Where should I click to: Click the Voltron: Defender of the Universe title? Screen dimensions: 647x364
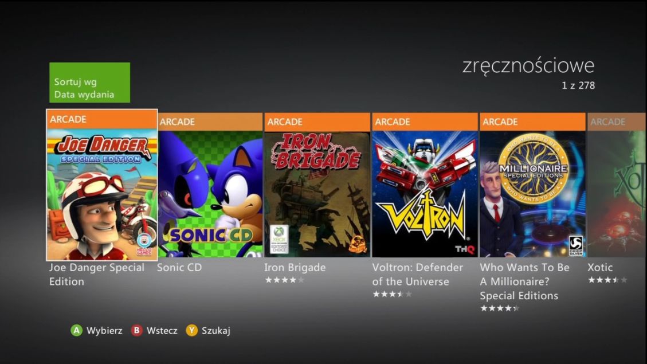coord(418,275)
